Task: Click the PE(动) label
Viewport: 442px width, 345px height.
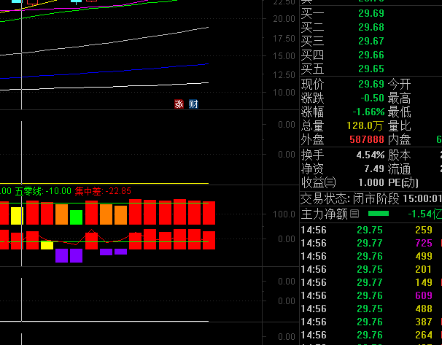Action: [404, 183]
